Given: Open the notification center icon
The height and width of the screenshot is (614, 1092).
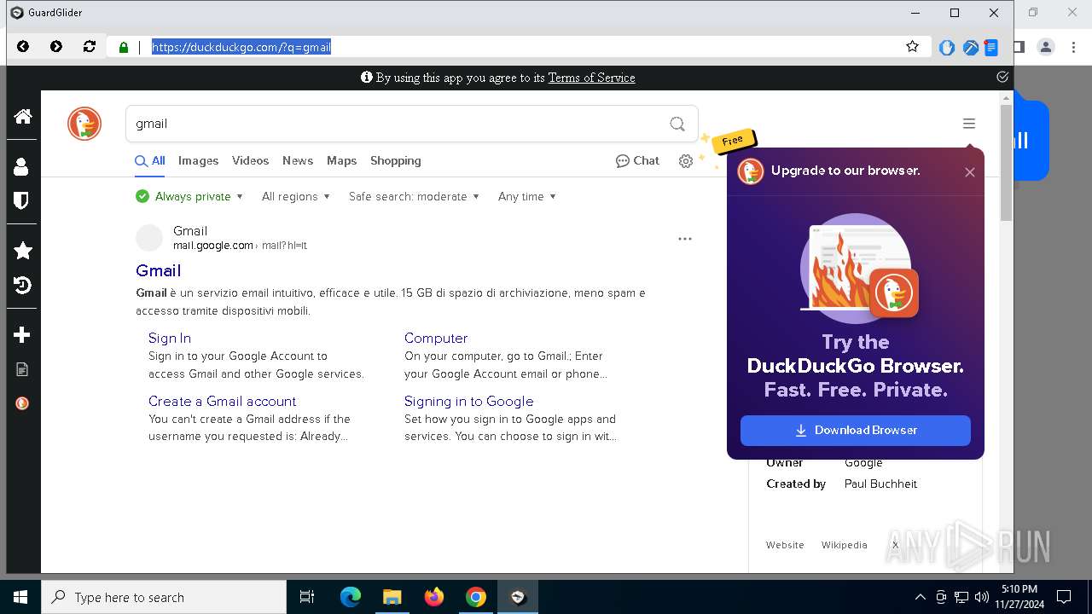Looking at the screenshot, I should (x=1064, y=597).
